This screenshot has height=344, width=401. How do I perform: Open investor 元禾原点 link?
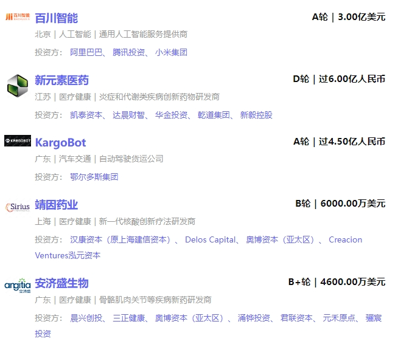pyautogui.click(x=339, y=318)
